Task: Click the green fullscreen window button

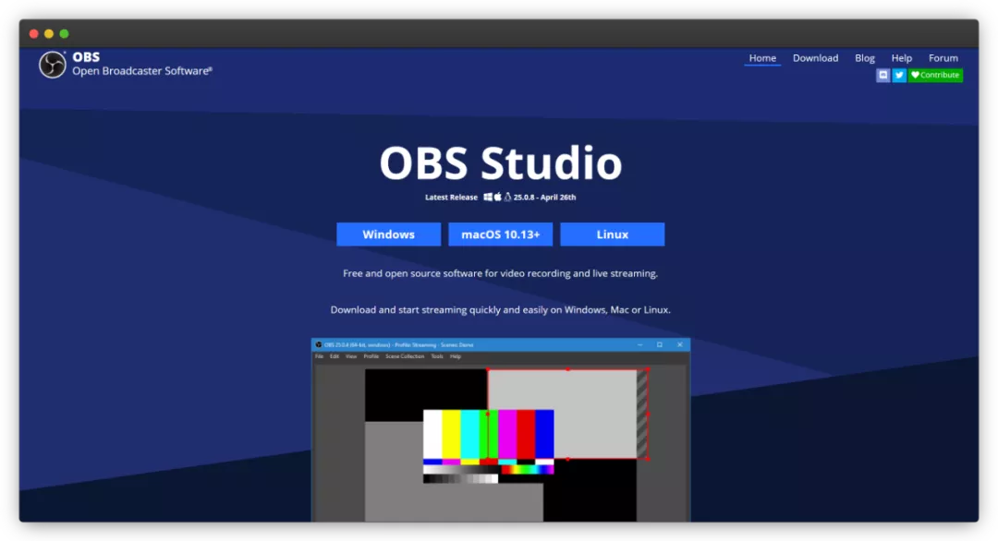Action: click(x=65, y=33)
